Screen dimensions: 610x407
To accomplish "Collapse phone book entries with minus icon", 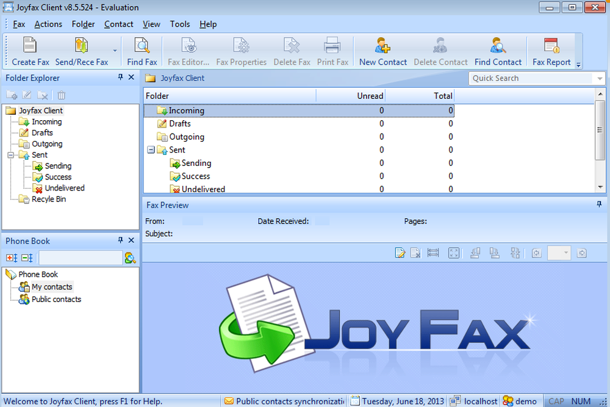I will pyautogui.click(x=27, y=258).
